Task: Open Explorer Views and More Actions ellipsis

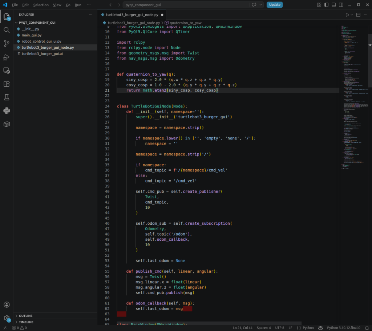Action: [x=90, y=15]
